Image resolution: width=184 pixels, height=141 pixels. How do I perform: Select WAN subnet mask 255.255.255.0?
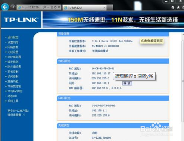(x=100, y=78)
